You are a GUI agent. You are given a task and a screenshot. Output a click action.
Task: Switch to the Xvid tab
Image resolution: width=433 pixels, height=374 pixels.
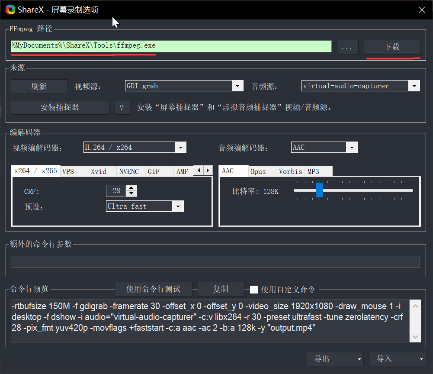(x=102, y=172)
